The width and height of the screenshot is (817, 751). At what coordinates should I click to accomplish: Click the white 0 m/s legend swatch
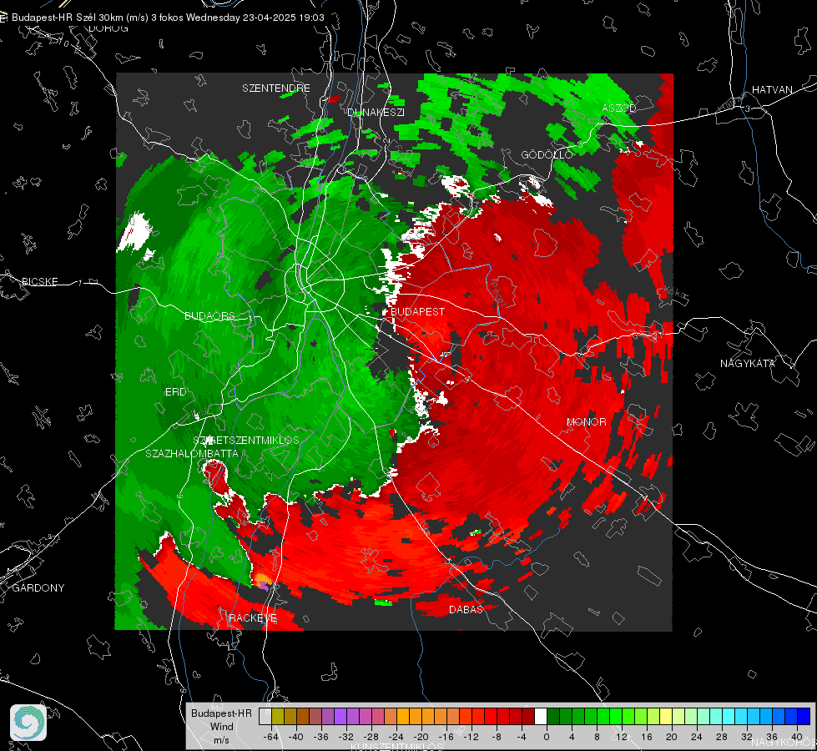point(541,717)
